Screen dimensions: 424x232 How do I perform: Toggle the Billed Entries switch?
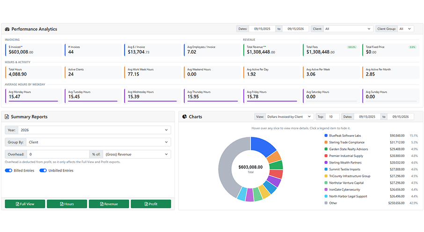8,171
